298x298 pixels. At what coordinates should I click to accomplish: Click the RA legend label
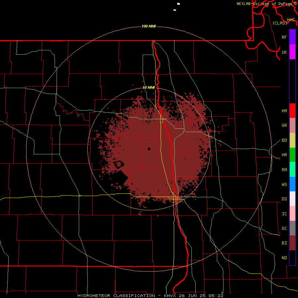tap(284, 170)
